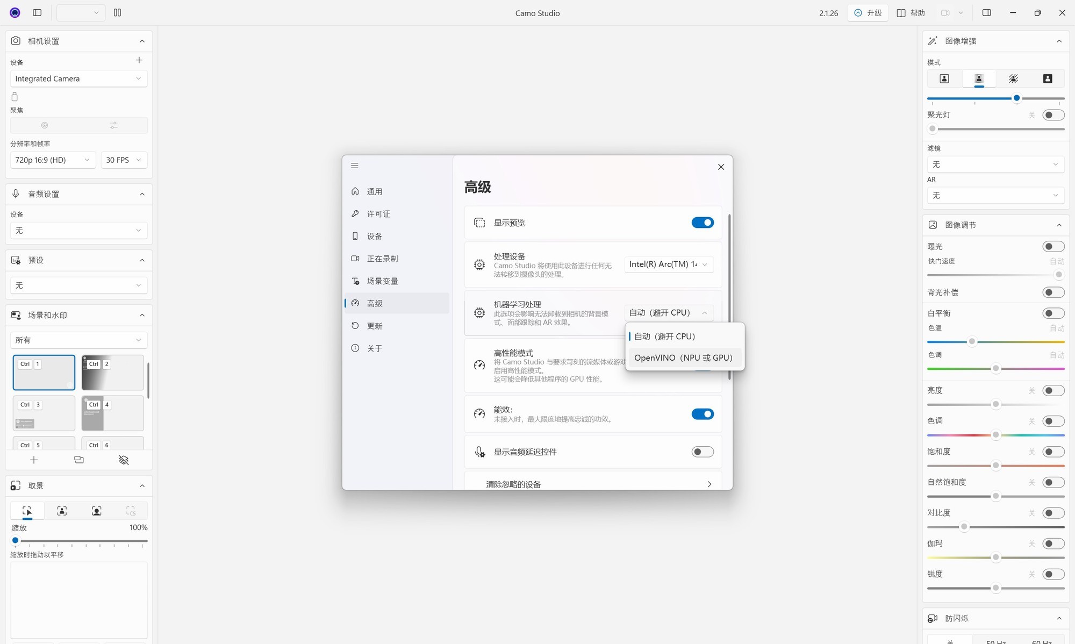Open the 处理设备 Intel Arc dropdown

(x=669, y=264)
